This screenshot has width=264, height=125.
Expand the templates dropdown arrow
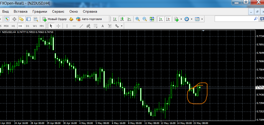(x=202, y=19)
